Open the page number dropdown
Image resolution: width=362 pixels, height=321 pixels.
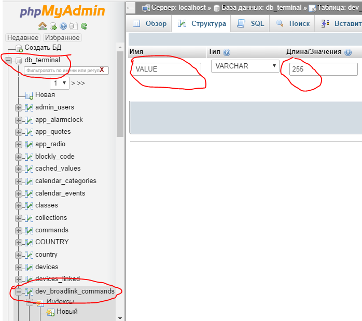pyautogui.click(x=60, y=83)
